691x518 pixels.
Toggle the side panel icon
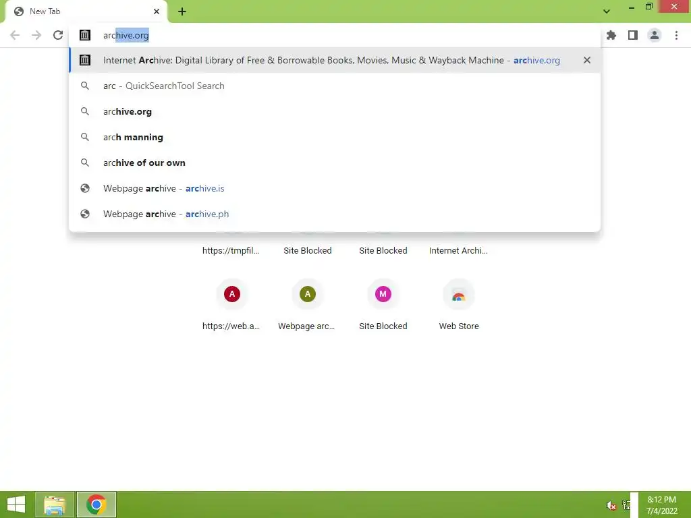coord(633,35)
